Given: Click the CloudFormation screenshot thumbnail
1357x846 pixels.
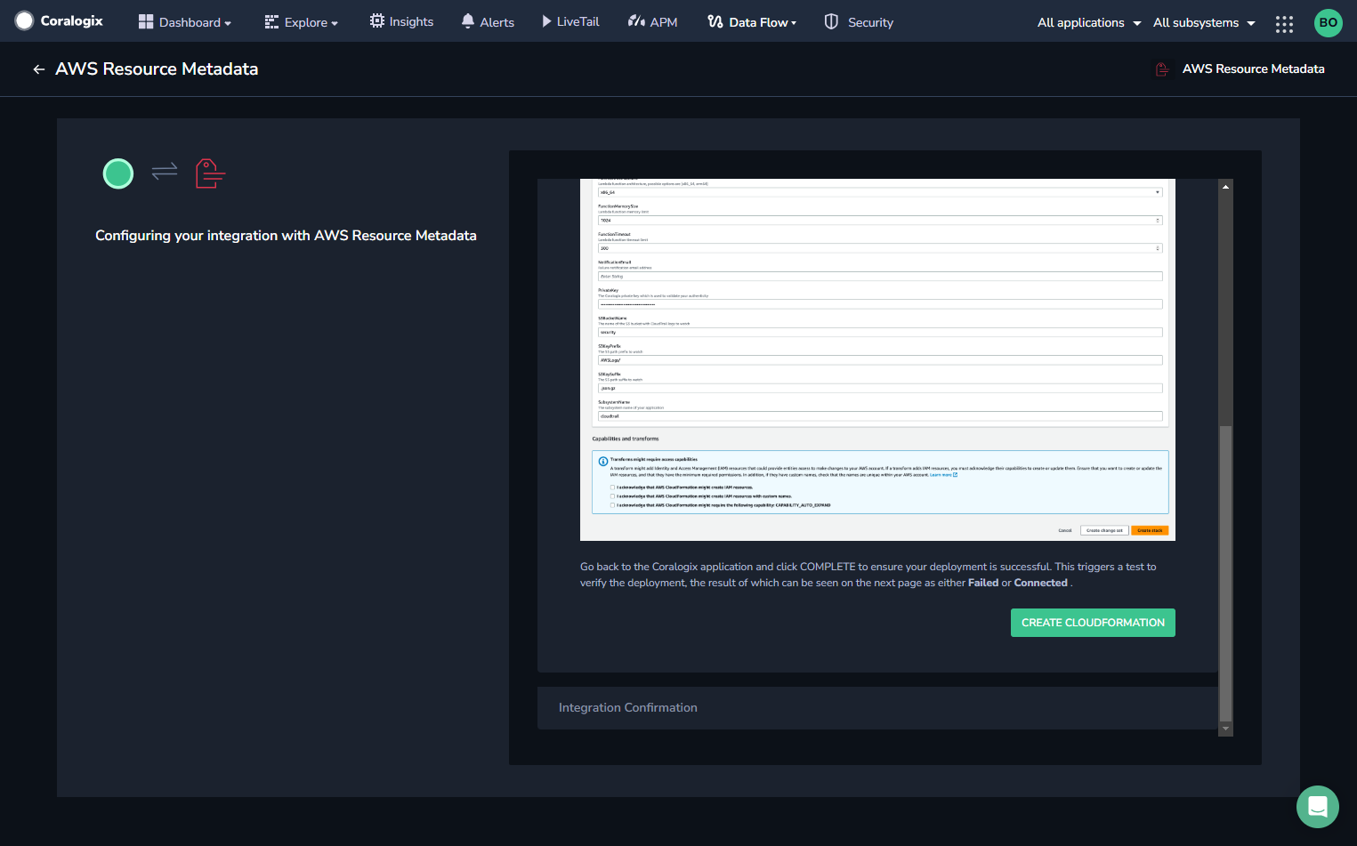Looking at the screenshot, I should pyautogui.click(x=877, y=359).
